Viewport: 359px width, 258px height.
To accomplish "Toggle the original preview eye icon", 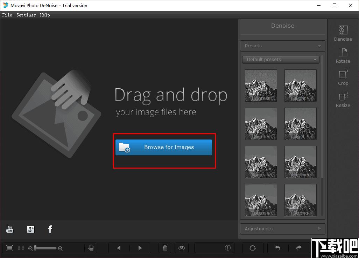I will (182, 248).
